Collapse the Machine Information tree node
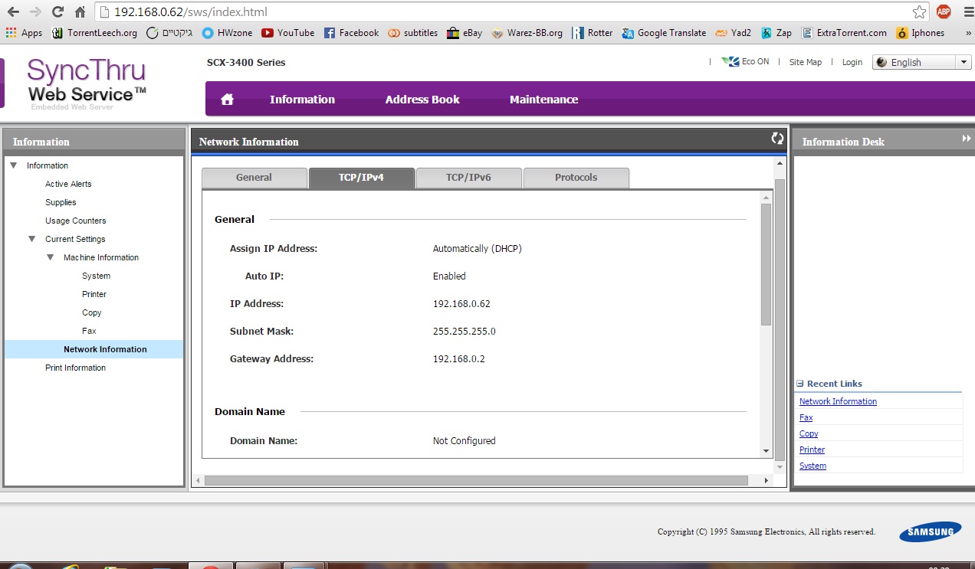This screenshot has height=569, width=975. (x=50, y=257)
